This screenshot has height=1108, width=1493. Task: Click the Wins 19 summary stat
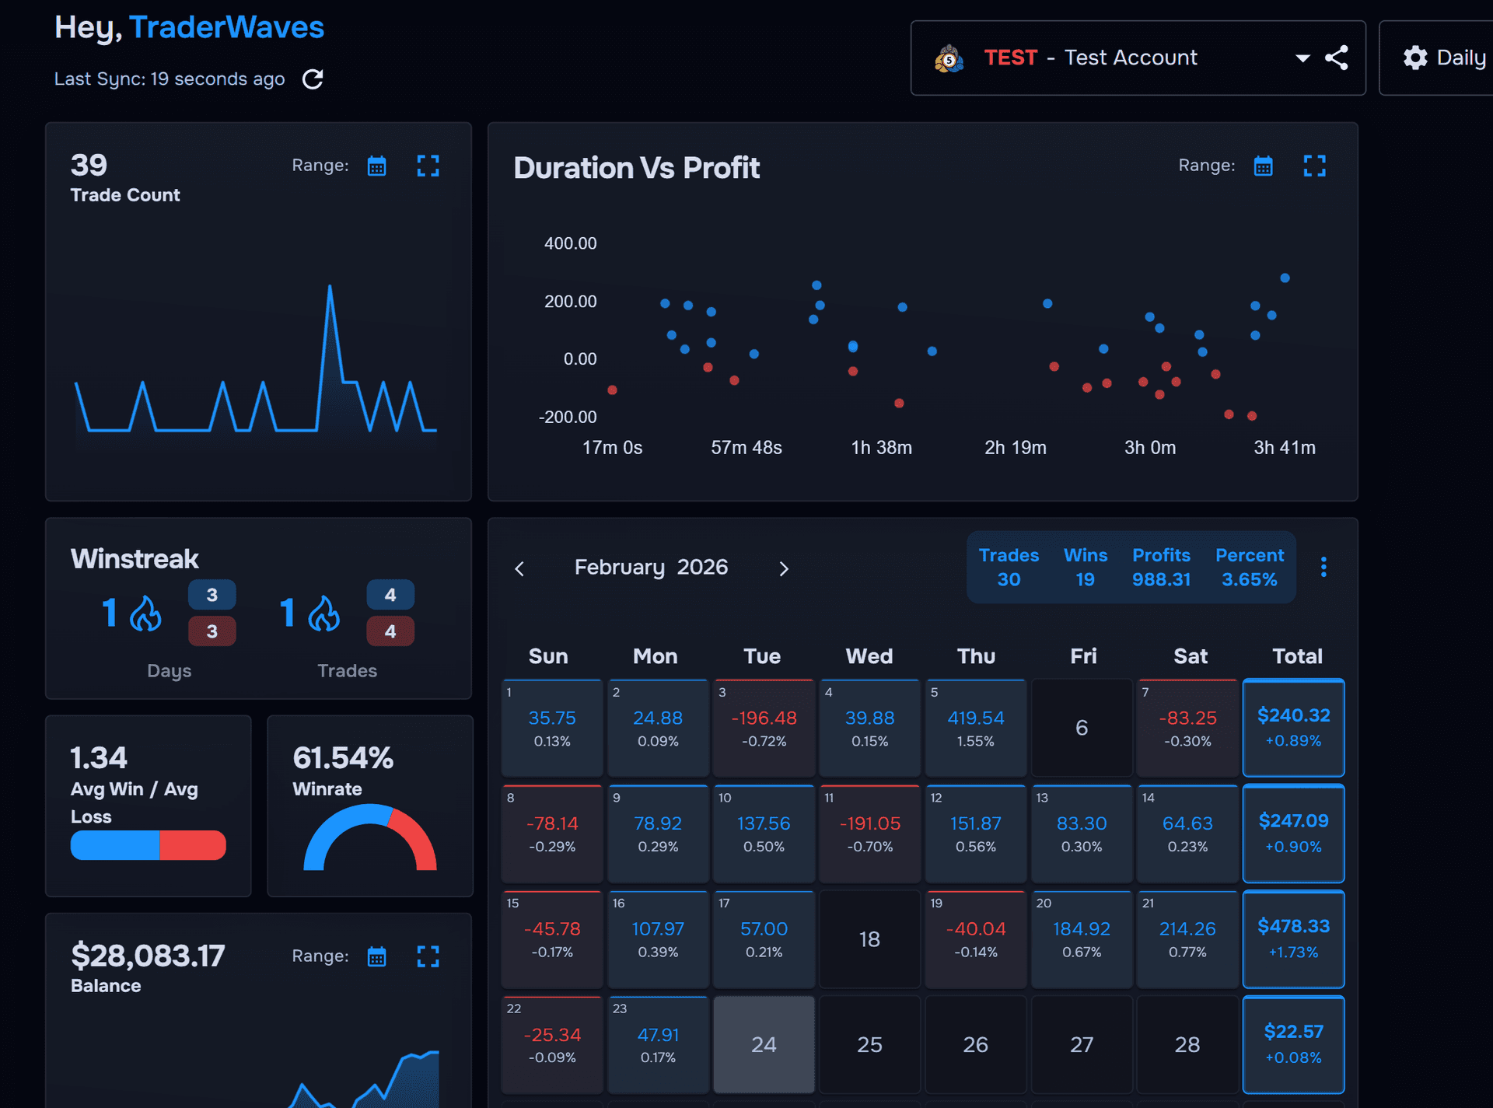click(1086, 567)
